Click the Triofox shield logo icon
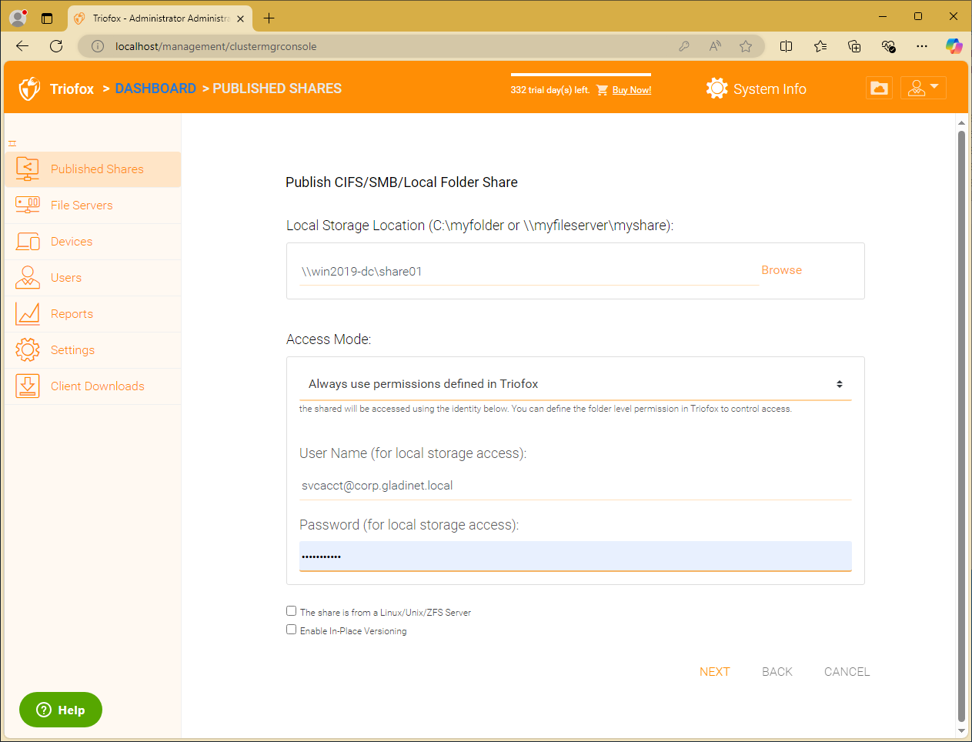Image resolution: width=972 pixels, height=742 pixels. pyautogui.click(x=29, y=89)
